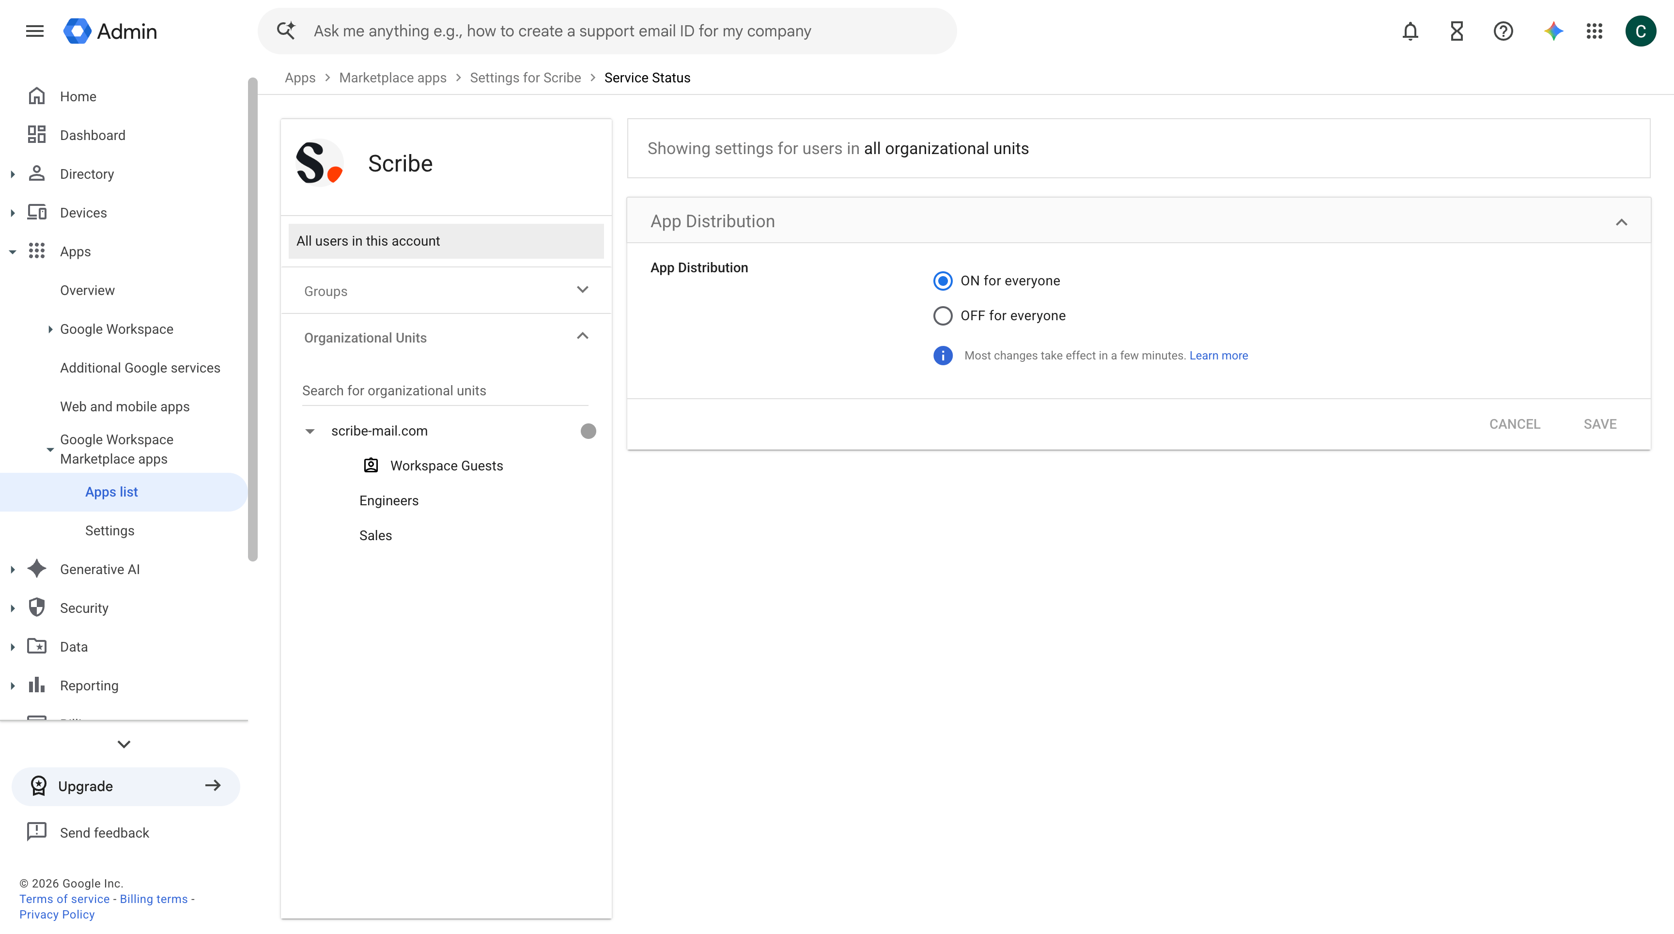Expand Google Workspace submenu
This screenshot has width=1674, height=934.
(x=50, y=329)
